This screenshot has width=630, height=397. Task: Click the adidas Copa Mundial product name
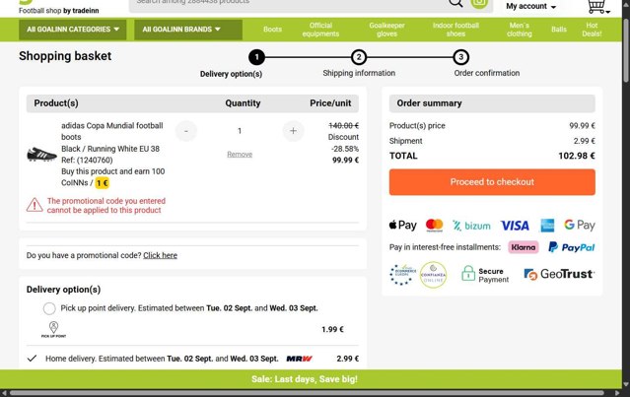pyautogui.click(x=112, y=131)
